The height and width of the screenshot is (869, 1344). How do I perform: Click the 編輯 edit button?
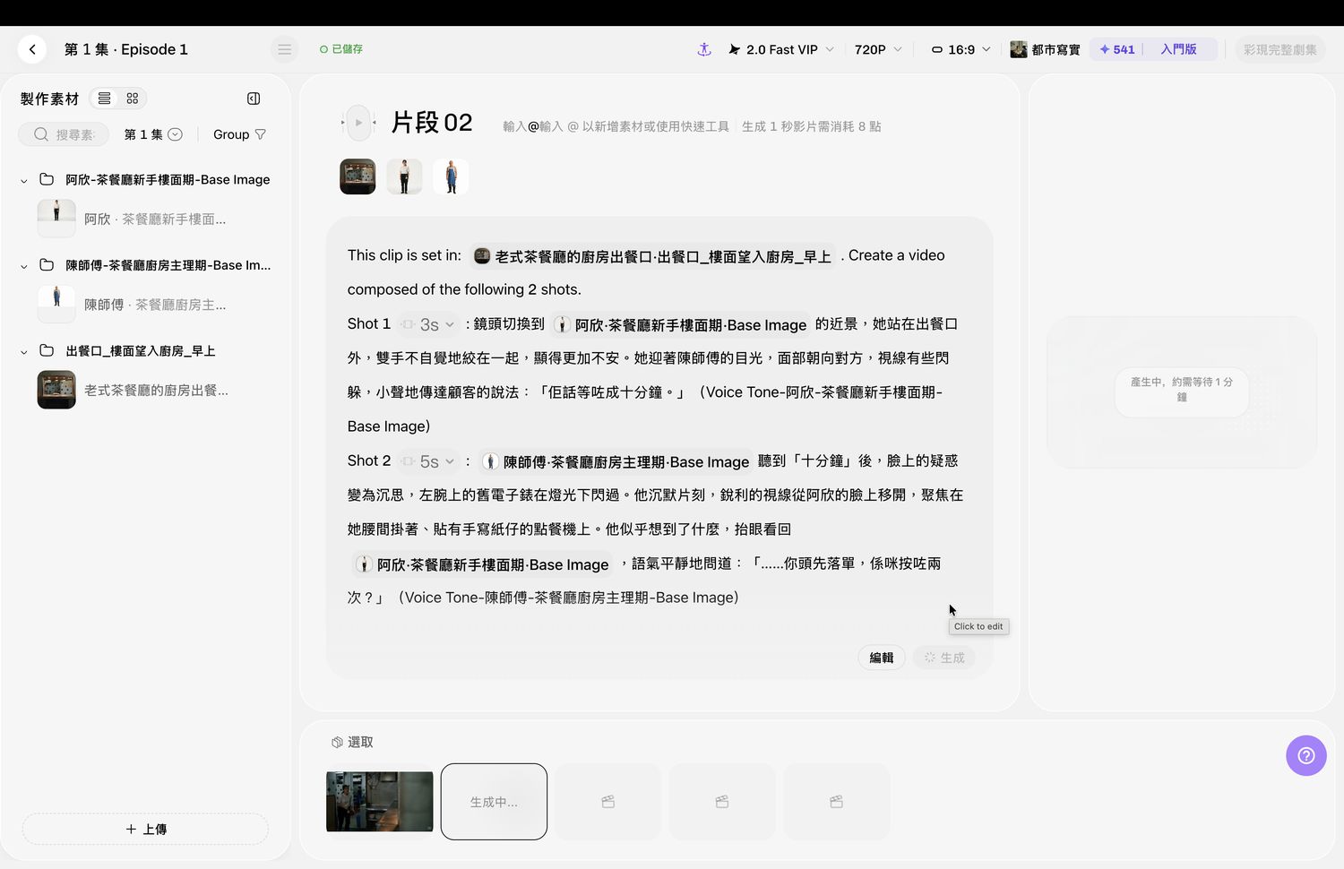882,658
